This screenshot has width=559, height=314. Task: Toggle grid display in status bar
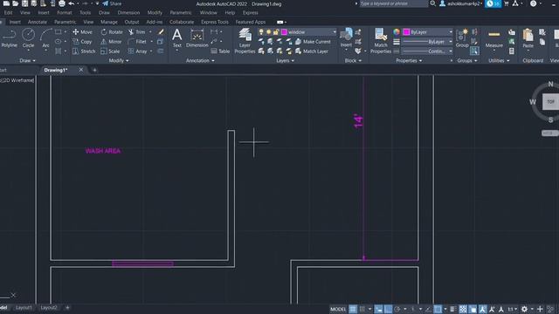[353, 309]
